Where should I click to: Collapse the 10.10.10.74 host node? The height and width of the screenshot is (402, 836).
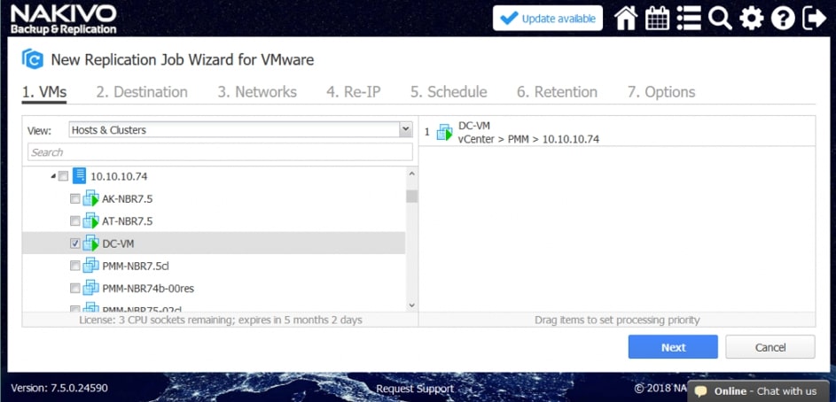[52, 176]
